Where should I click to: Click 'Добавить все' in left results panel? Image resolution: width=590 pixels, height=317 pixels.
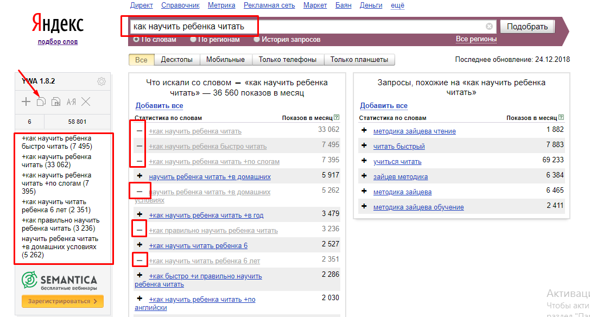click(159, 105)
